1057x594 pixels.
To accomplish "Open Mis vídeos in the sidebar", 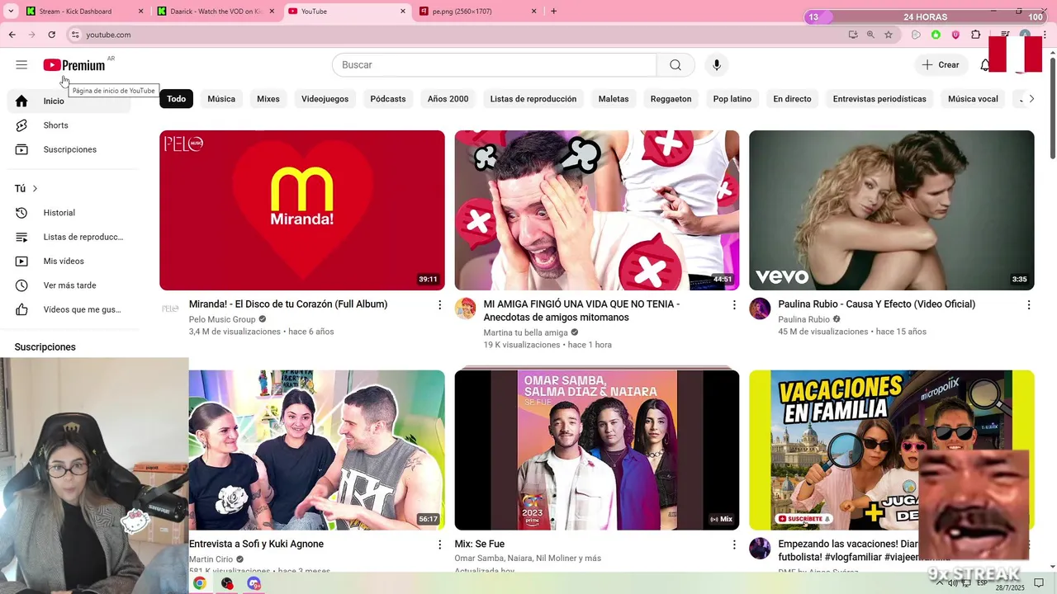I will tap(69, 261).
